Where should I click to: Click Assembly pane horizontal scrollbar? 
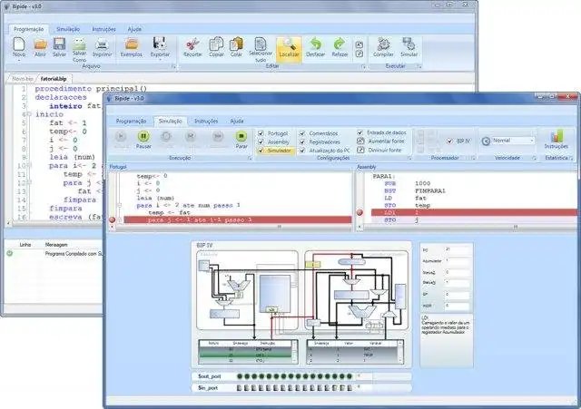pyautogui.click(x=468, y=227)
